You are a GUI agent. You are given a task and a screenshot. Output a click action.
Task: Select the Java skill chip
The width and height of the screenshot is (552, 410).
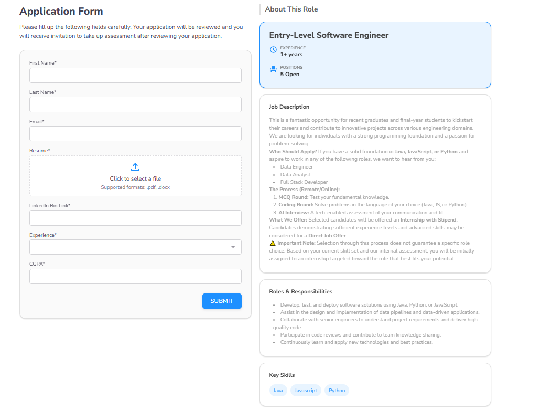278,390
